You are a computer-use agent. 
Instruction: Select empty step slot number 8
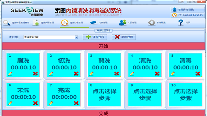[104, 94]
